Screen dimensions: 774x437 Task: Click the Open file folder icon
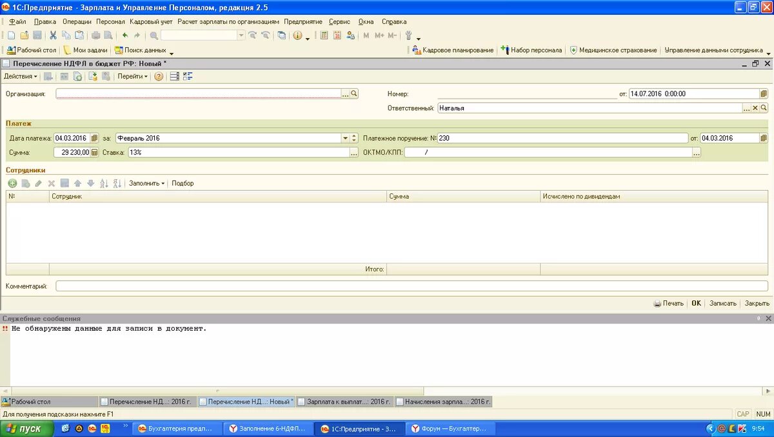(24, 35)
